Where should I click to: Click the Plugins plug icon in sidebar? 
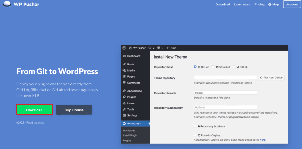(x=124, y=97)
